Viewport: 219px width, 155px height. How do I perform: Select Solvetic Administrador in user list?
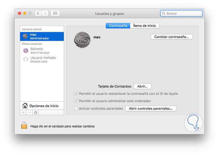tap(42, 51)
